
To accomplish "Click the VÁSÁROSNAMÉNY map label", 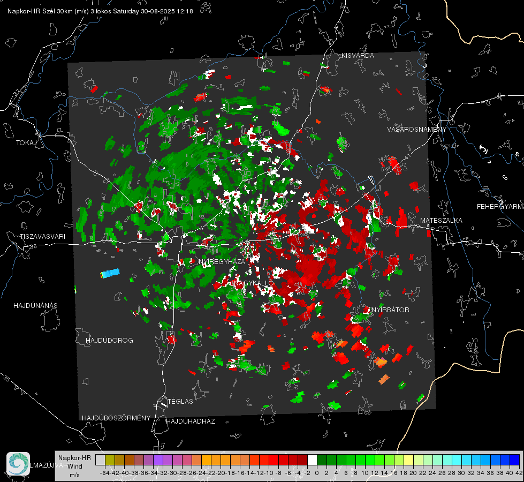I will click(417, 130).
